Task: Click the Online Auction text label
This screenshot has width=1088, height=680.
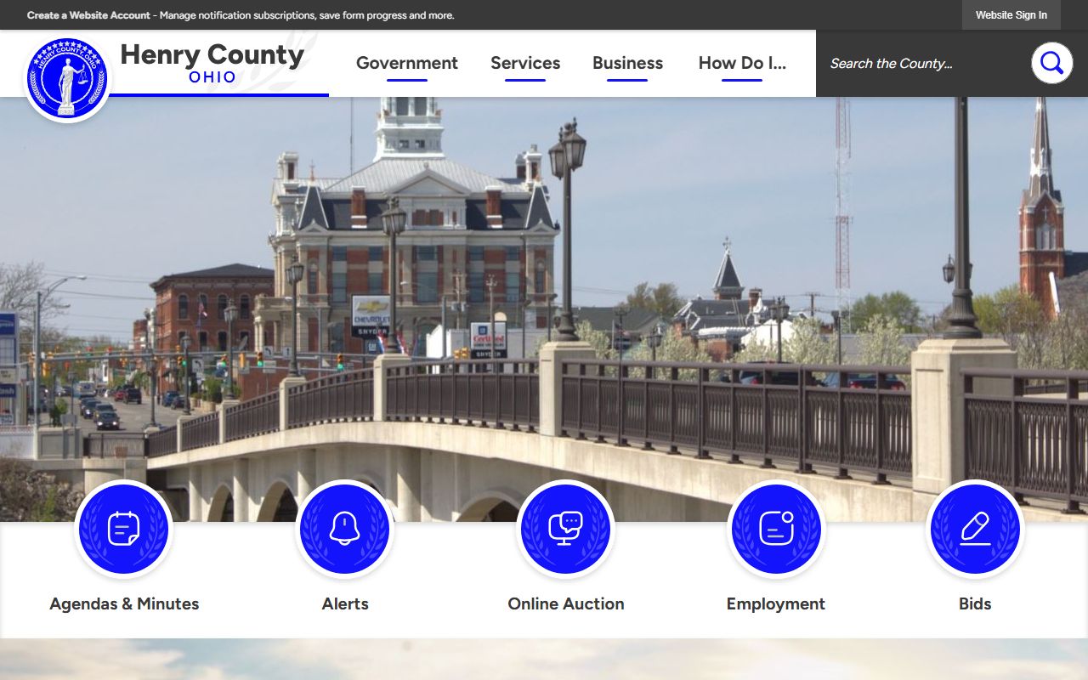Action: [566, 603]
